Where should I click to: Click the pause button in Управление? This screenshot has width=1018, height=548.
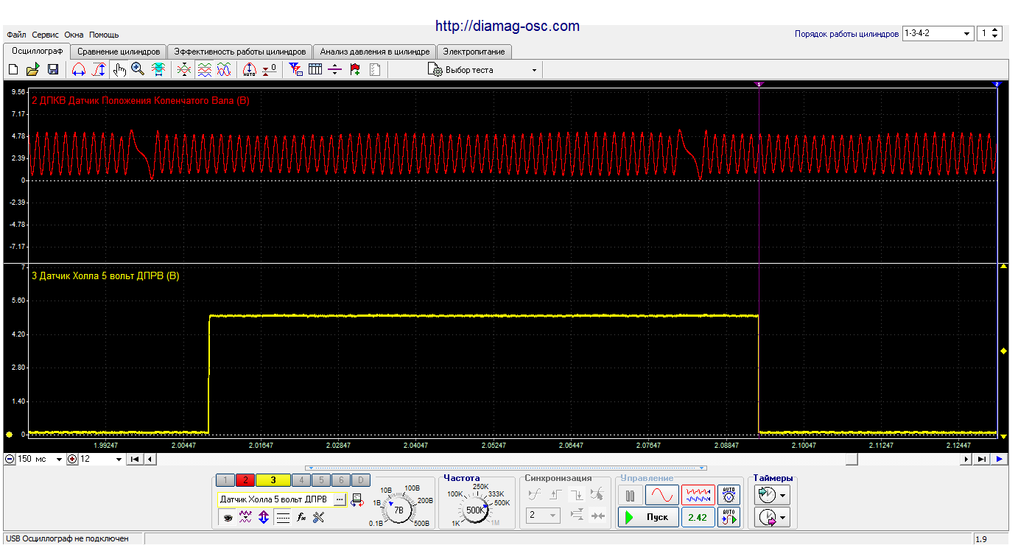coord(630,495)
